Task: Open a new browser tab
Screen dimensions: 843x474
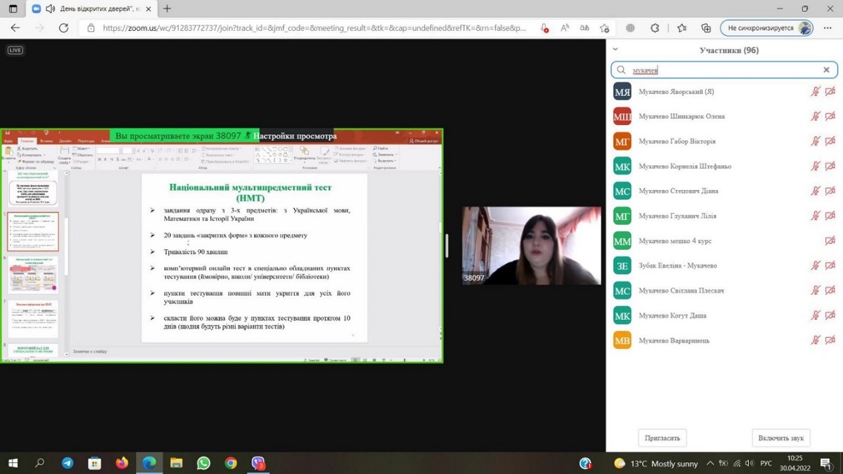Action: point(167,8)
